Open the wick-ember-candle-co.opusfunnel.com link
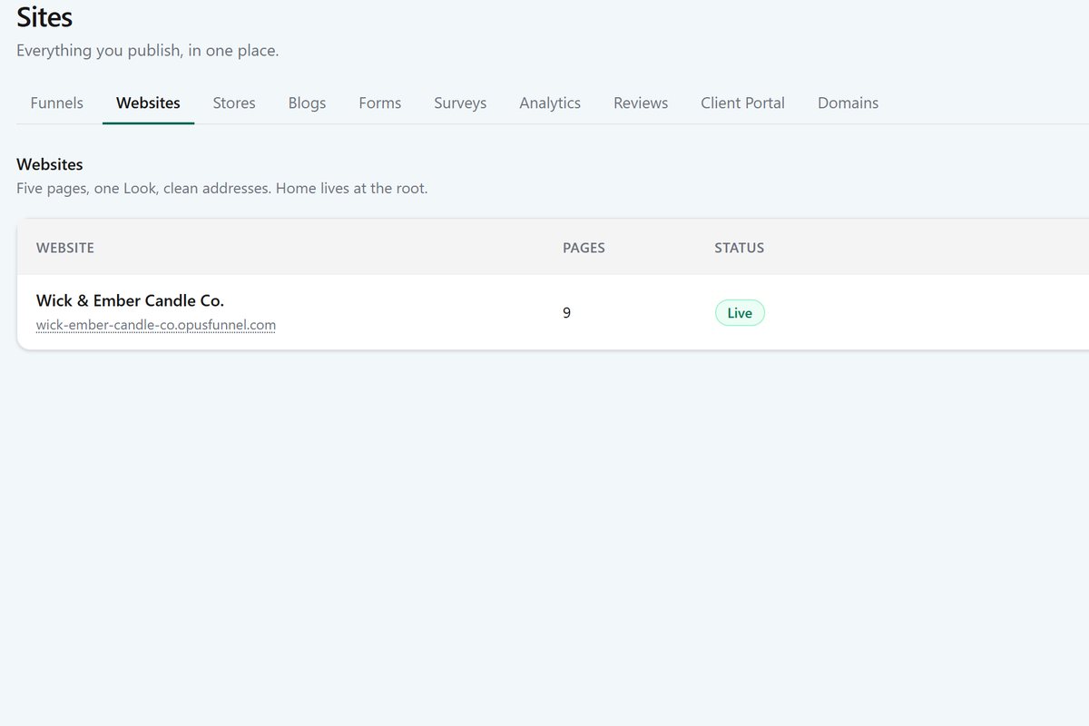This screenshot has height=726, width=1089. (156, 324)
